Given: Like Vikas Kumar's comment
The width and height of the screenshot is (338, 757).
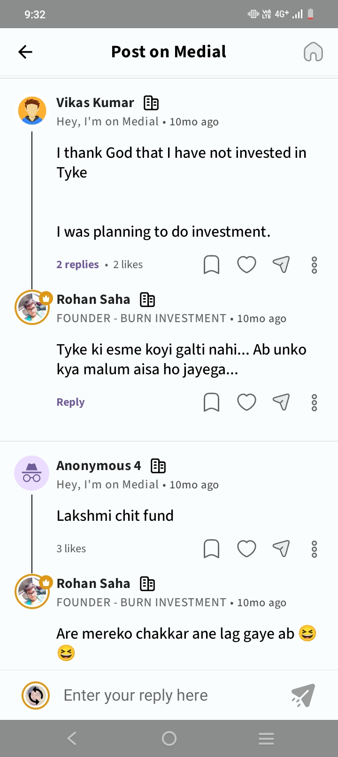Looking at the screenshot, I should coord(246,265).
